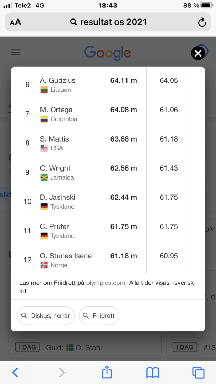Open the olympics.com link
The image size is (216, 384).
106,283
